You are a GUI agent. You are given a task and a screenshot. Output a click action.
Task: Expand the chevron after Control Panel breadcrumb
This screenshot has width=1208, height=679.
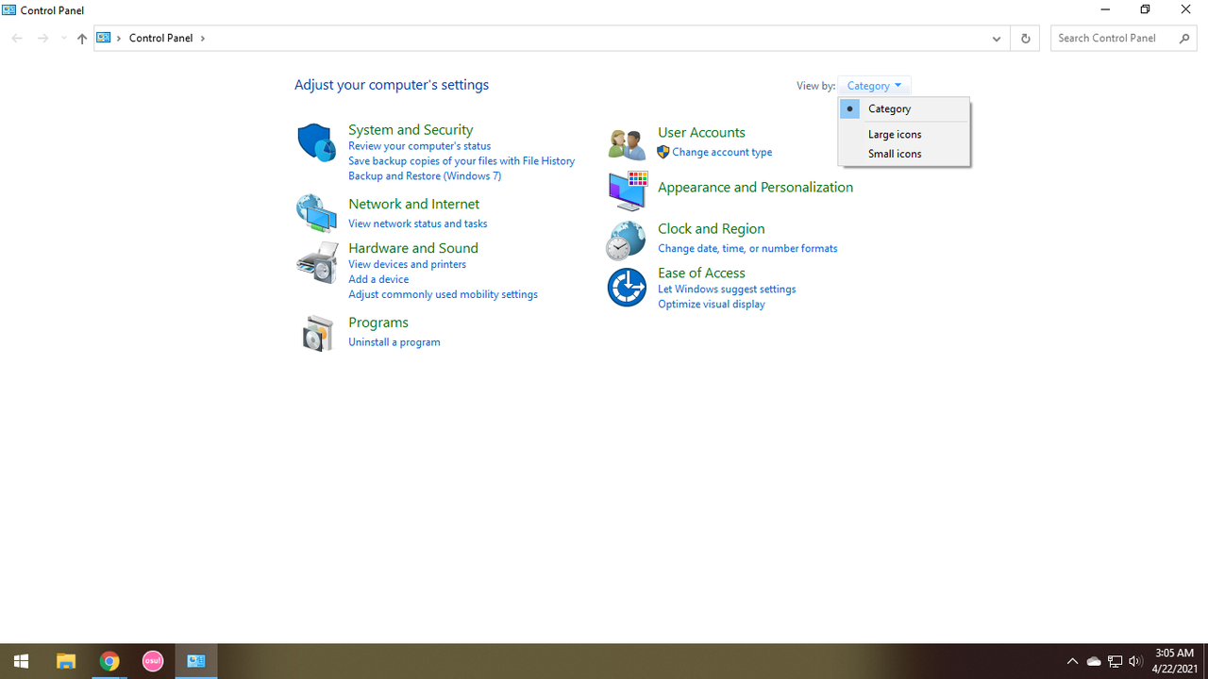click(x=202, y=38)
